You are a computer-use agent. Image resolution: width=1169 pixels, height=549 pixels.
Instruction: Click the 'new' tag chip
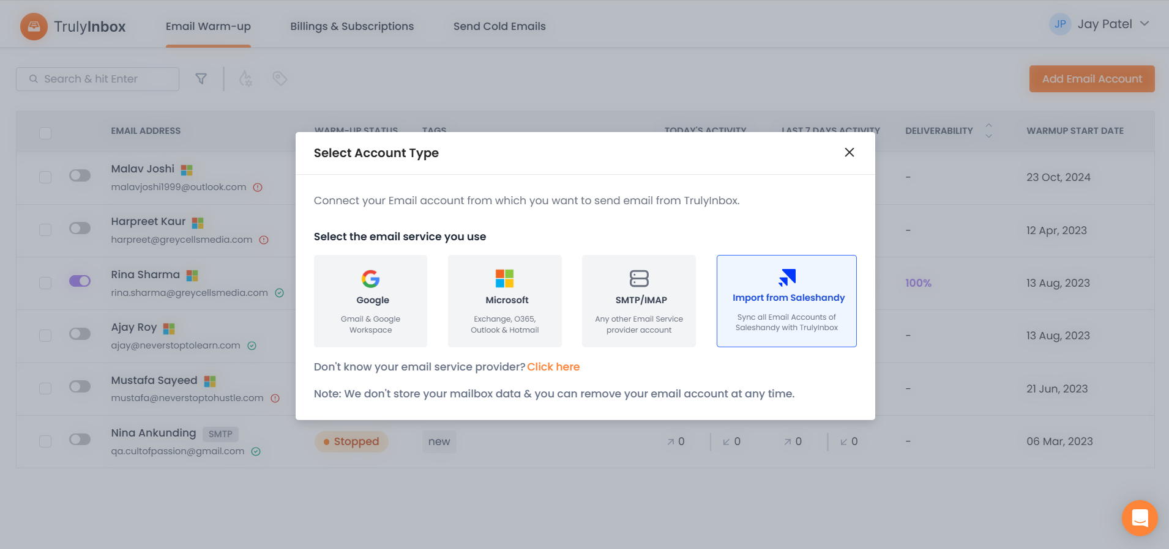click(x=439, y=441)
